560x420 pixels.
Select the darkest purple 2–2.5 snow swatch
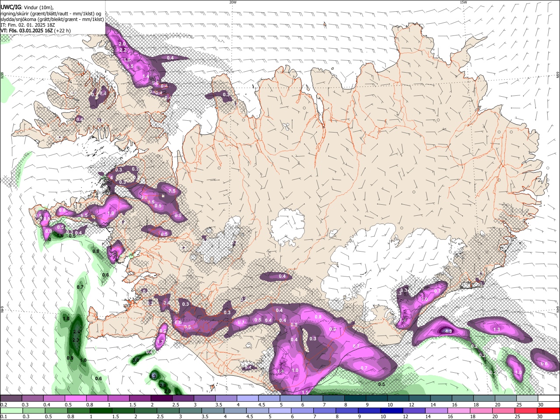(161, 399)
